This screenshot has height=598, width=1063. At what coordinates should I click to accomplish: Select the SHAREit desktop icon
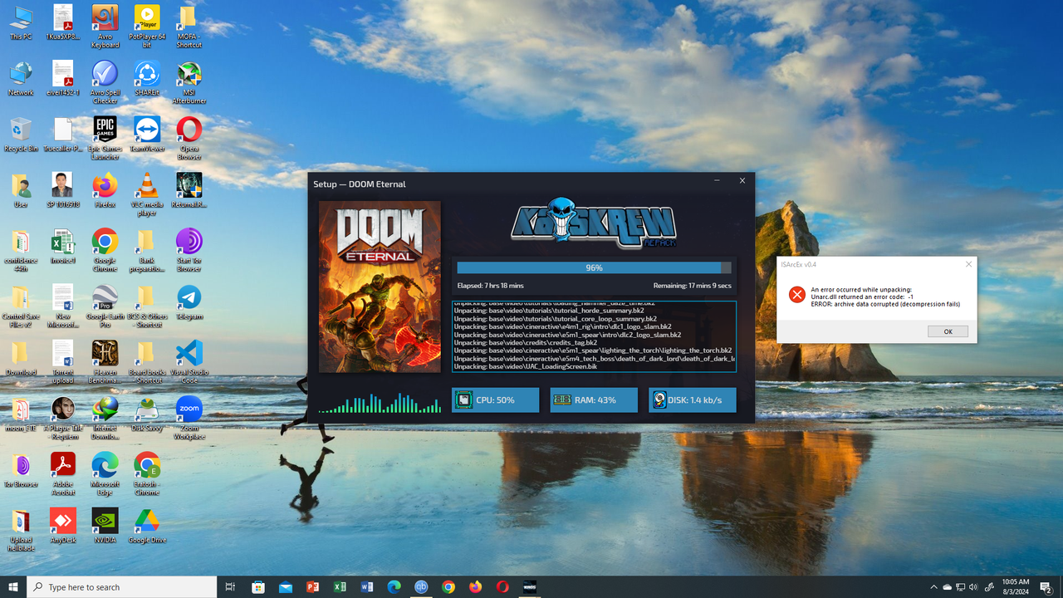click(x=147, y=79)
